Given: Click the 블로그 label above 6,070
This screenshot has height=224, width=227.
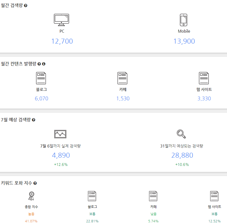Looking at the screenshot, I should 42,90.
